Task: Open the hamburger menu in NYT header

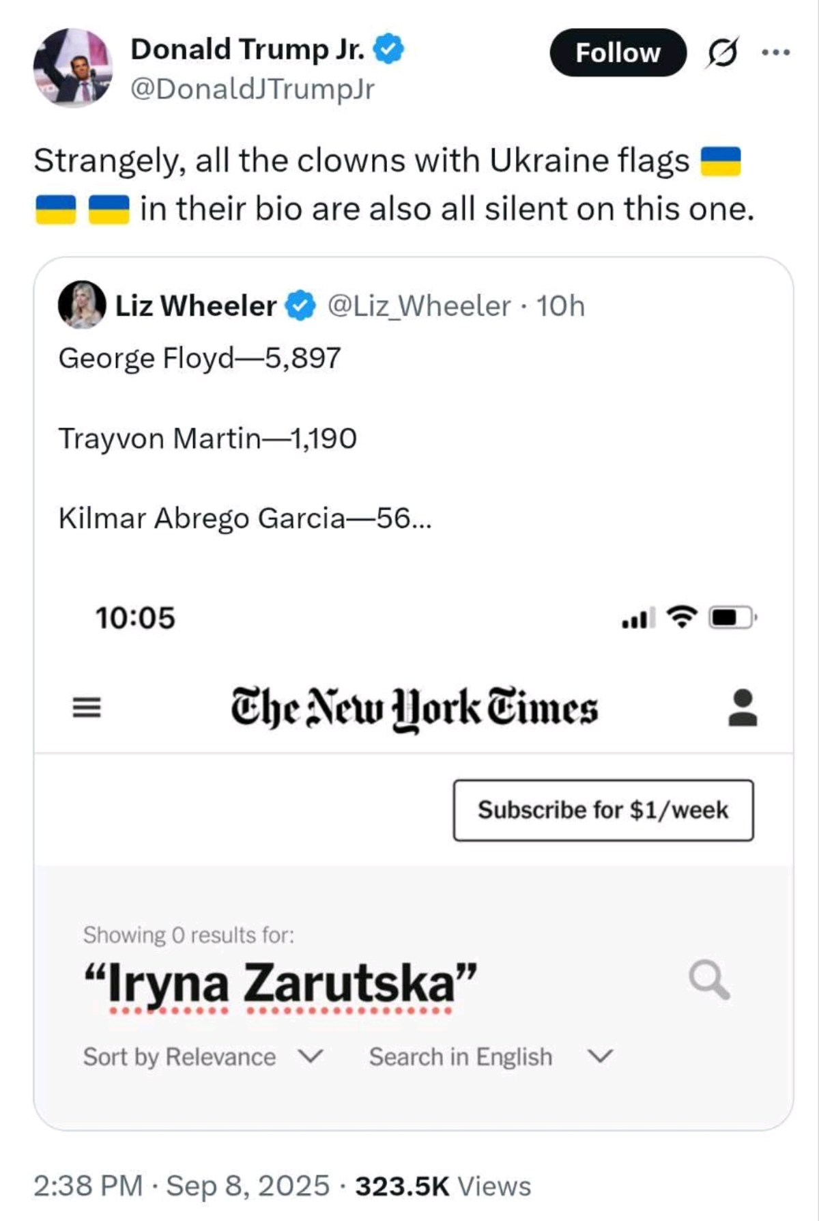Action: [x=87, y=707]
